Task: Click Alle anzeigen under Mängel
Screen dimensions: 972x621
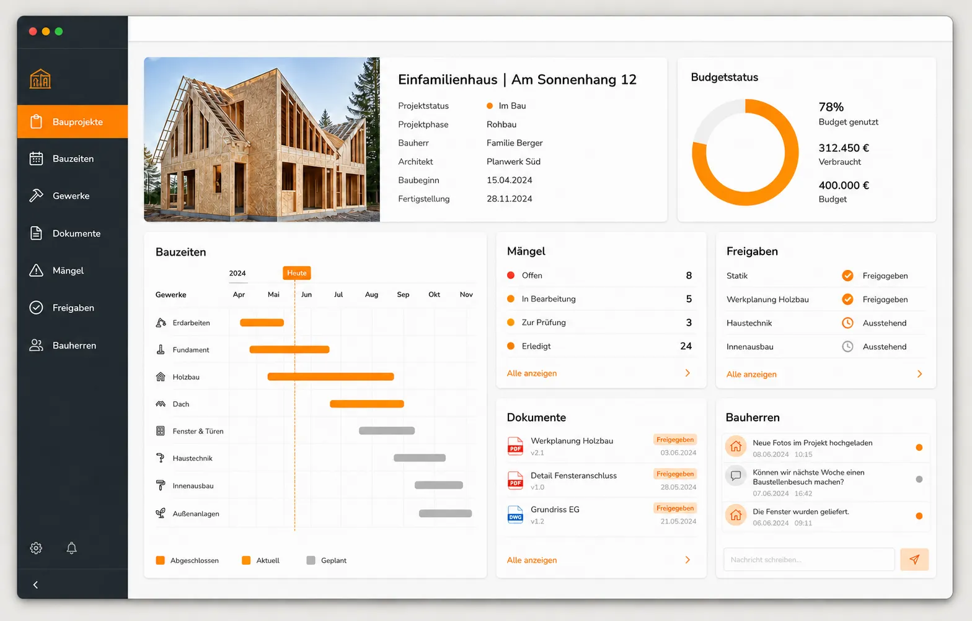Action: (x=532, y=373)
